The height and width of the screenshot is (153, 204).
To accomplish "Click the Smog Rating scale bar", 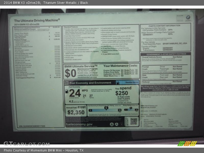I will click(x=131, y=110).
